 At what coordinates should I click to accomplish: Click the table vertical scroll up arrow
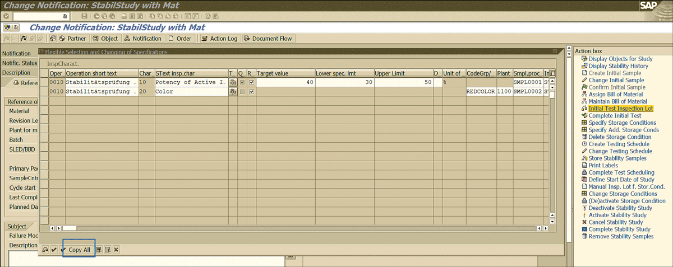point(552,80)
